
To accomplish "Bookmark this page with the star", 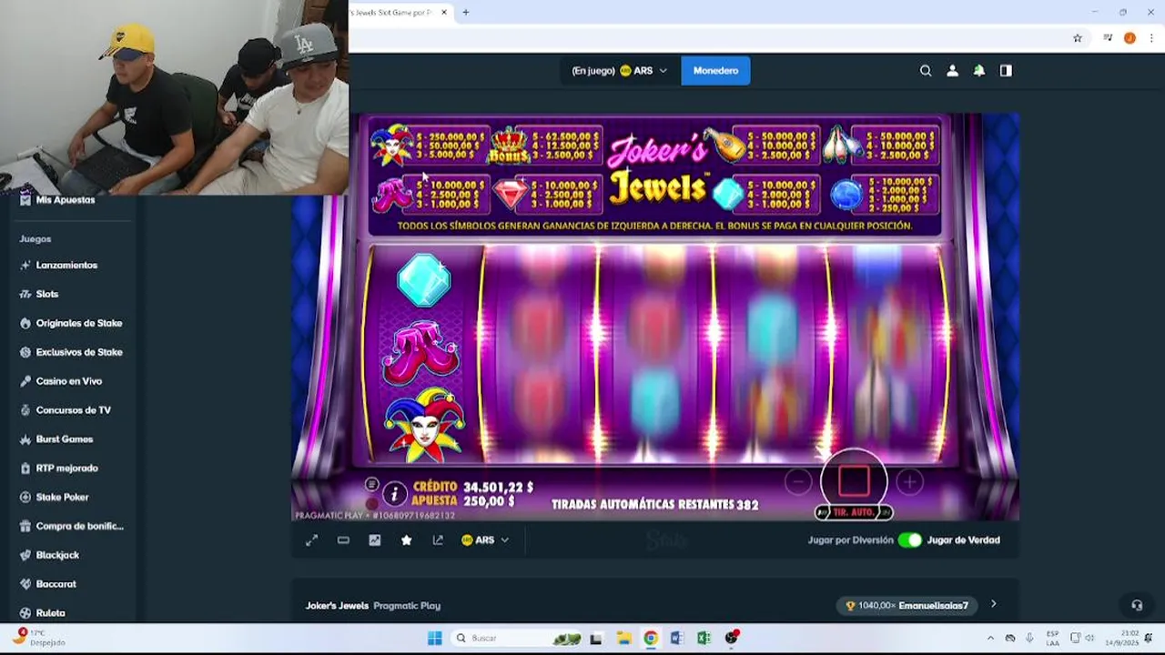I will pos(1078,38).
